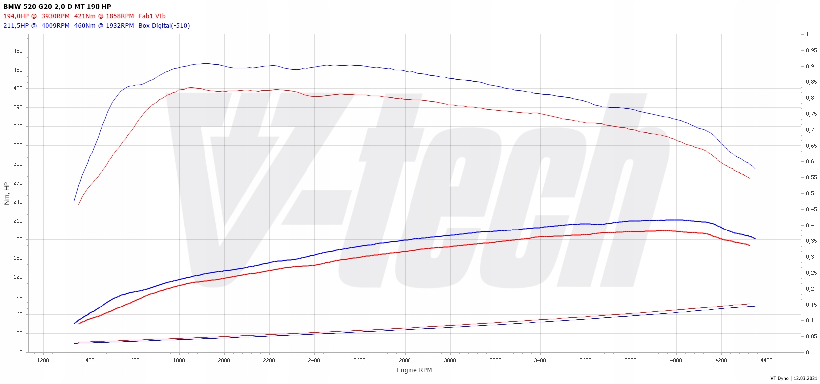Click the "180" tick on the Nm/HP axis
820x384 pixels.
(x=18, y=239)
